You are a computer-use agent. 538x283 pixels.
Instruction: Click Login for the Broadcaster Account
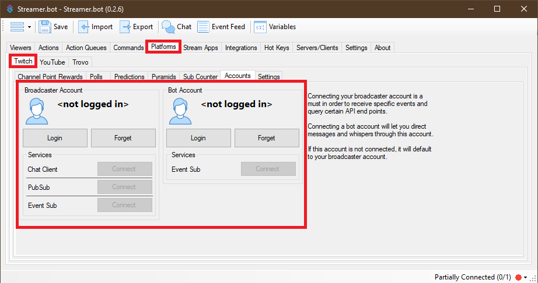click(55, 138)
